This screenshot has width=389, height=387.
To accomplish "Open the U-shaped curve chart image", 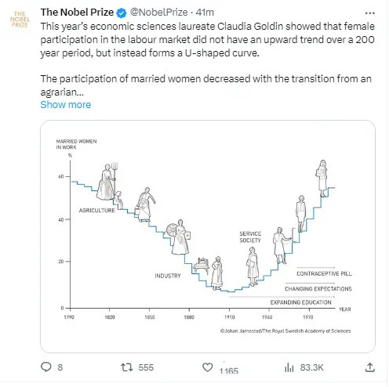I will click(x=208, y=237).
